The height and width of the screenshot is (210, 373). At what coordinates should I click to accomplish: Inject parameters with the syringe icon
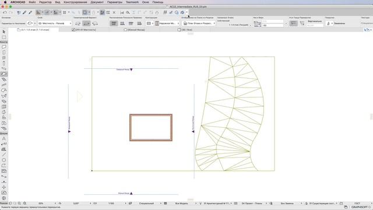click(x=30, y=12)
